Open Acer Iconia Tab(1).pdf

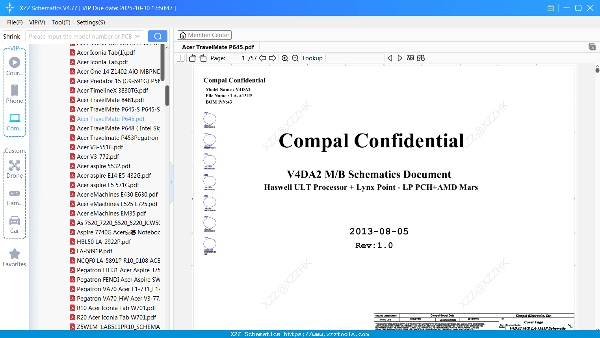click(x=102, y=53)
